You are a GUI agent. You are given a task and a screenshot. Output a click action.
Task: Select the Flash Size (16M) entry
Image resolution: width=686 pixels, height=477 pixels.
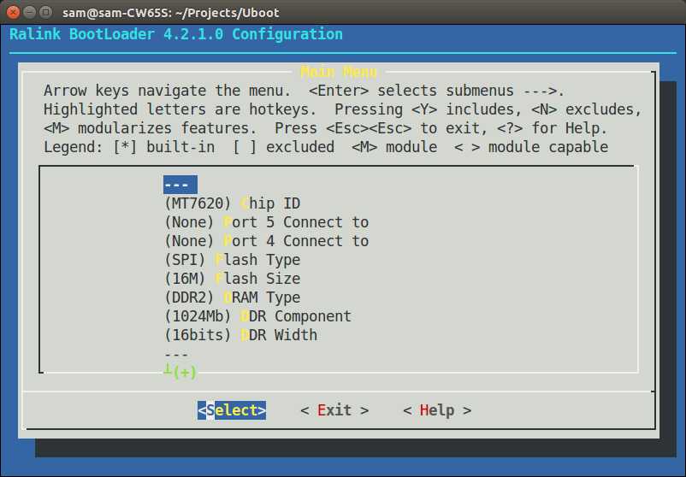tap(233, 279)
